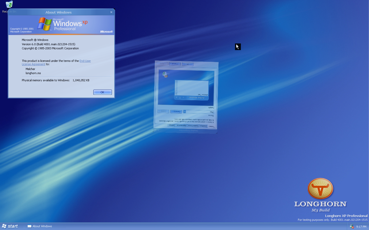Click the Windows Messenger tray icon
The height and width of the screenshot is (230, 369).
click(x=352, y=226)
